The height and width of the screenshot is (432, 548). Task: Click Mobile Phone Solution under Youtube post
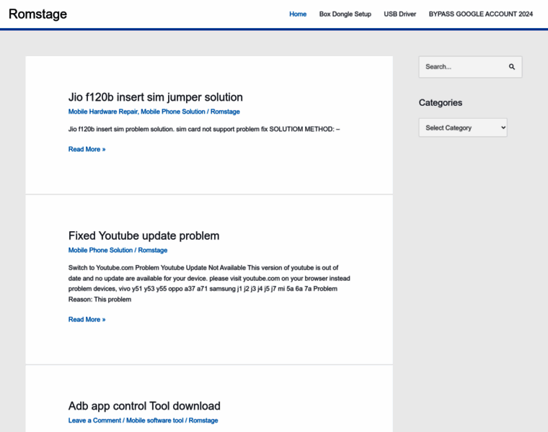pos(100,250)
